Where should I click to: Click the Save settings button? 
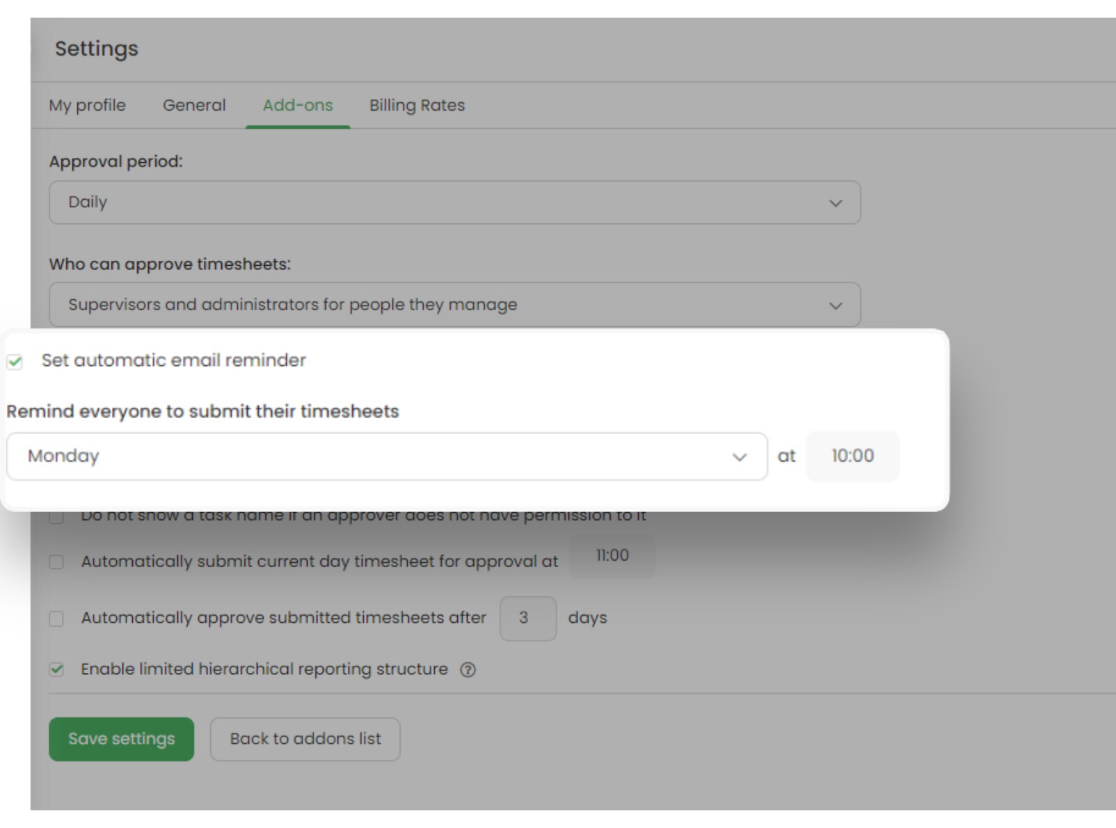pos(121,739)
